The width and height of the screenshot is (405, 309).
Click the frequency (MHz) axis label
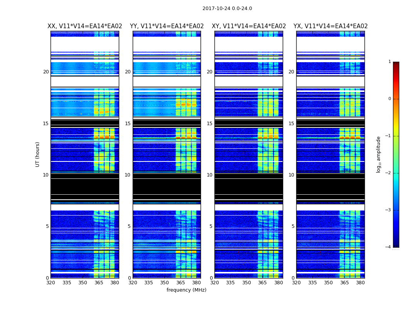tap(186, 290)
